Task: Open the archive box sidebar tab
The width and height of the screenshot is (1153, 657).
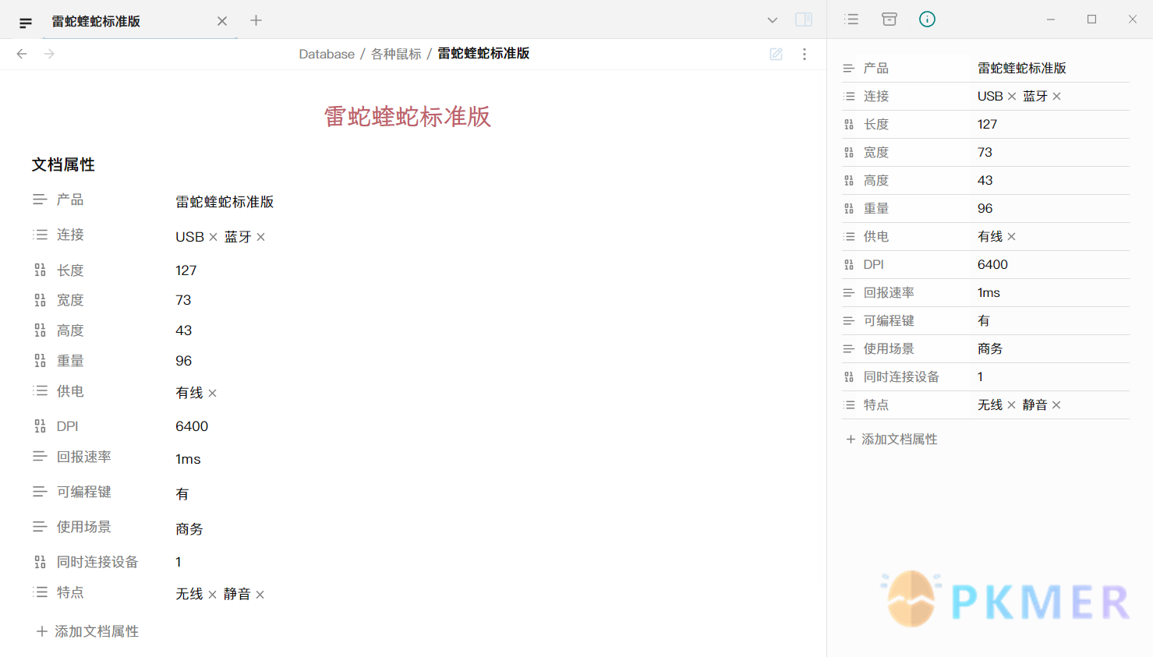Action: [890, 19]
